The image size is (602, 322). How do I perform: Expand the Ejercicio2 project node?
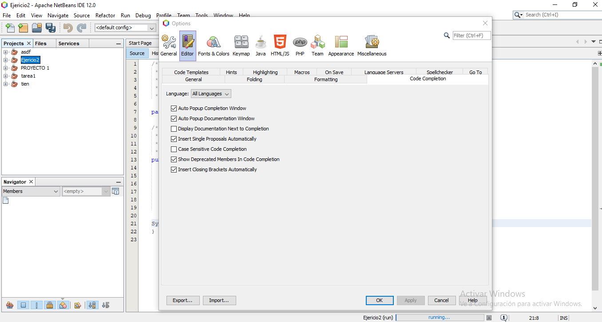(x=6, y=60)
